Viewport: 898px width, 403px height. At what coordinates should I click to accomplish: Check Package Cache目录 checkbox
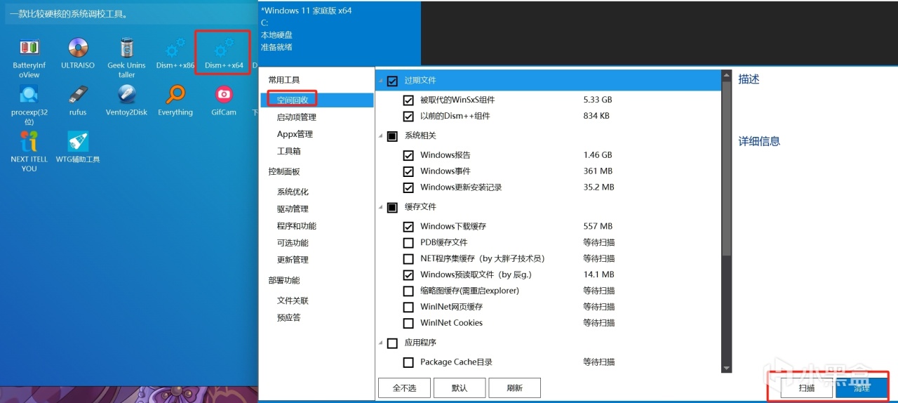pos(408,363)
